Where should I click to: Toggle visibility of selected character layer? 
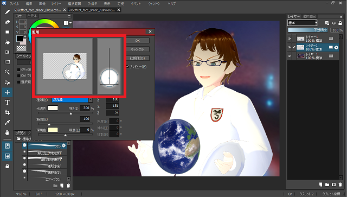289,47
